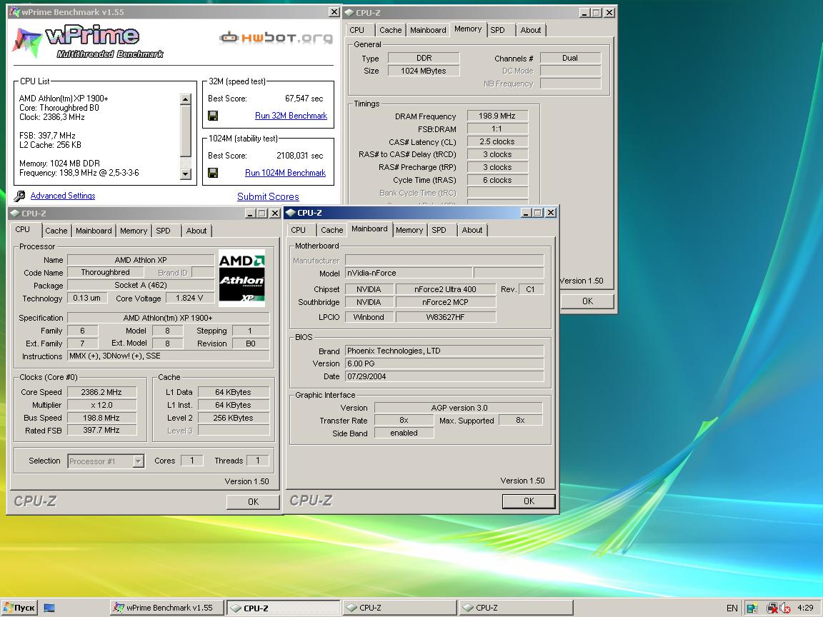The image size is (823, 617).
Task: Click the CPU list scroll down arrow
Action: click(x=185, y=174)
